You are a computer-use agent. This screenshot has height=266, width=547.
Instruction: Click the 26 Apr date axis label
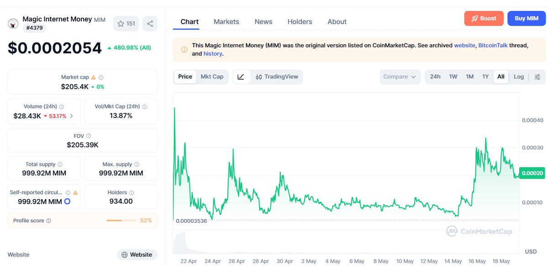236,261
